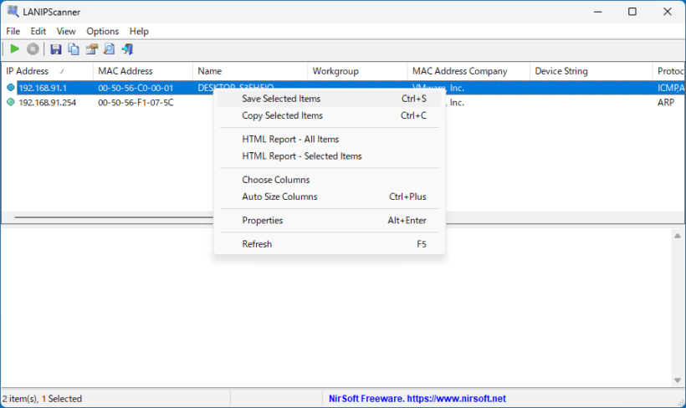
Task: Choose Copy Selected Items in context menu
Action: coord(330,115)
